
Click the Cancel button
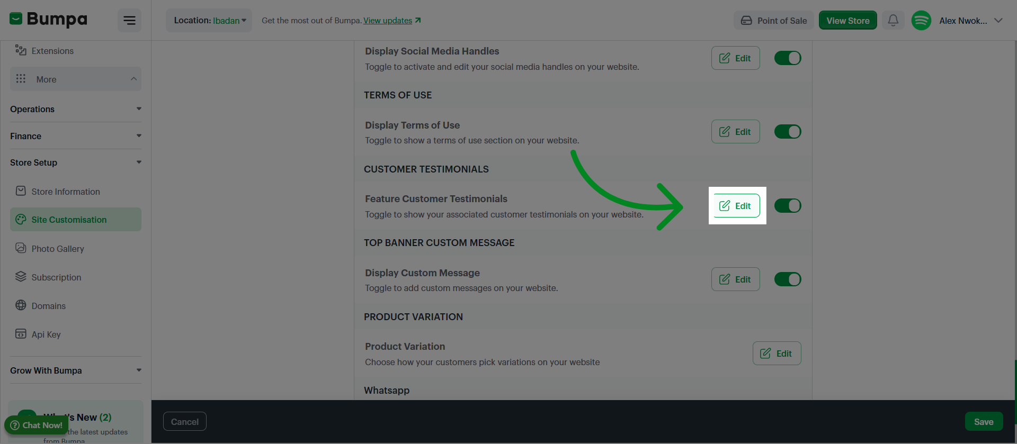185,422
